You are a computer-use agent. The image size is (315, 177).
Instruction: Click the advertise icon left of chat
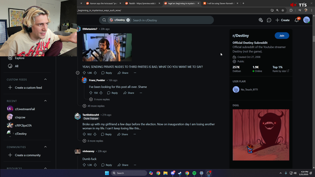pos(261,20)
